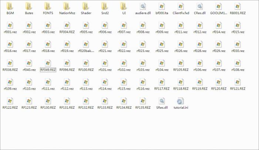The image size is (259, 150).
Task: Select the RF122.REZ file icon
Action: pos(10,101)
